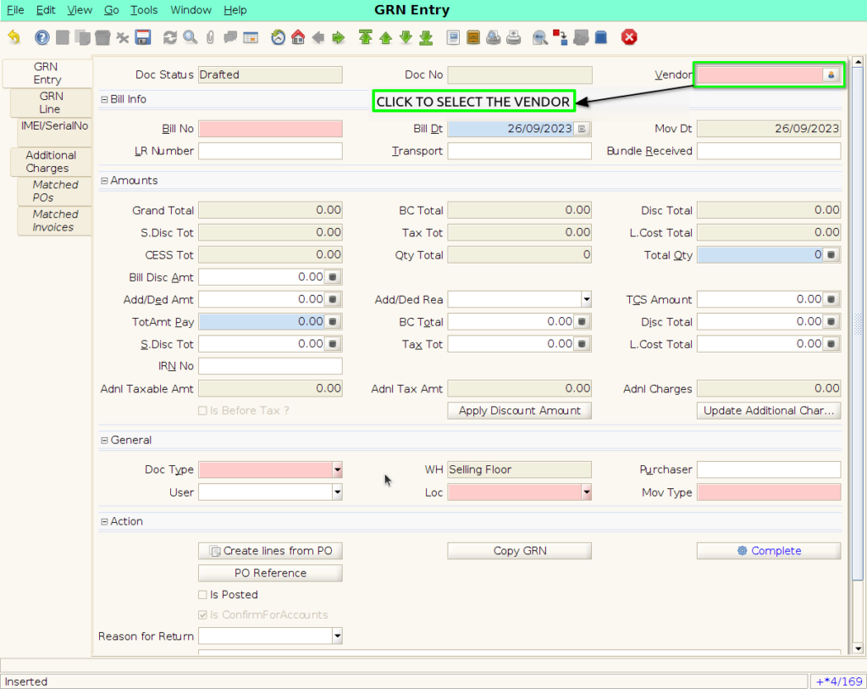The width and height of the screenshot is (867, 689).
Task: Click the red exit window icon
Action: pyautogui.click(x=629, y=37)
